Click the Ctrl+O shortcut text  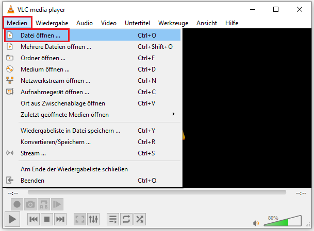tap(147, 35)
